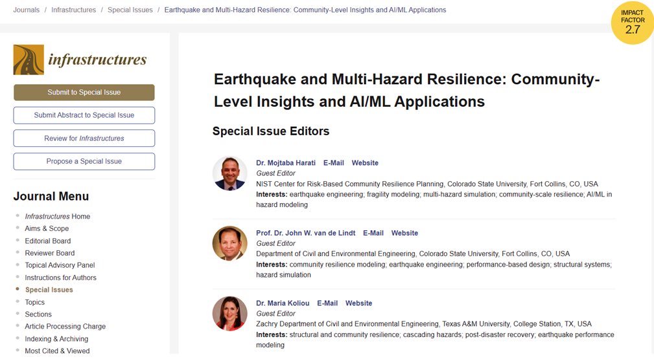The image size is (654, 359).
Task: Click the Special Issue Editors heading
Action: pyautogui.click(x=271, y=131)
